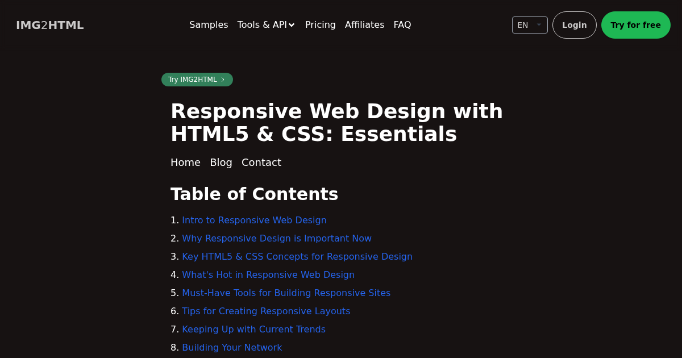The height and width of the screenshot is (358, 682).
Task: Click the Login button
Action: coord(574,25)
